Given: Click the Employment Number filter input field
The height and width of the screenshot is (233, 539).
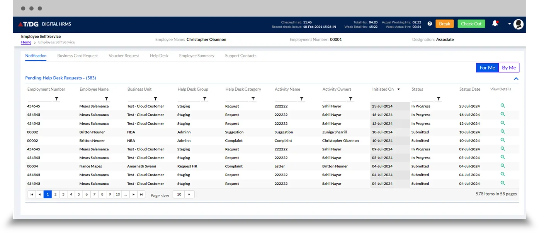Looking at the screenshot, I should 39,99.
